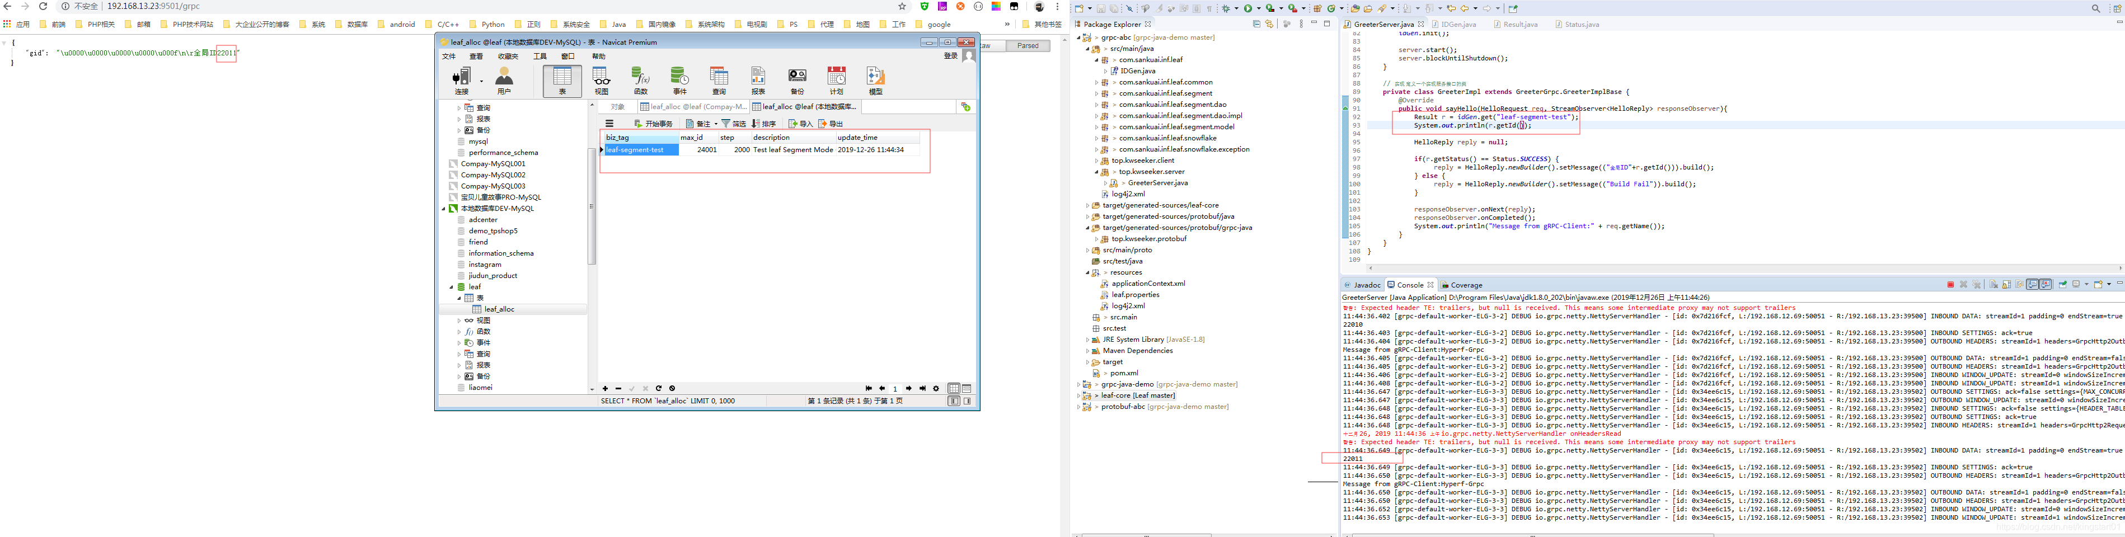
Task: Reload the Chrome page
Action: pos(43,7)
